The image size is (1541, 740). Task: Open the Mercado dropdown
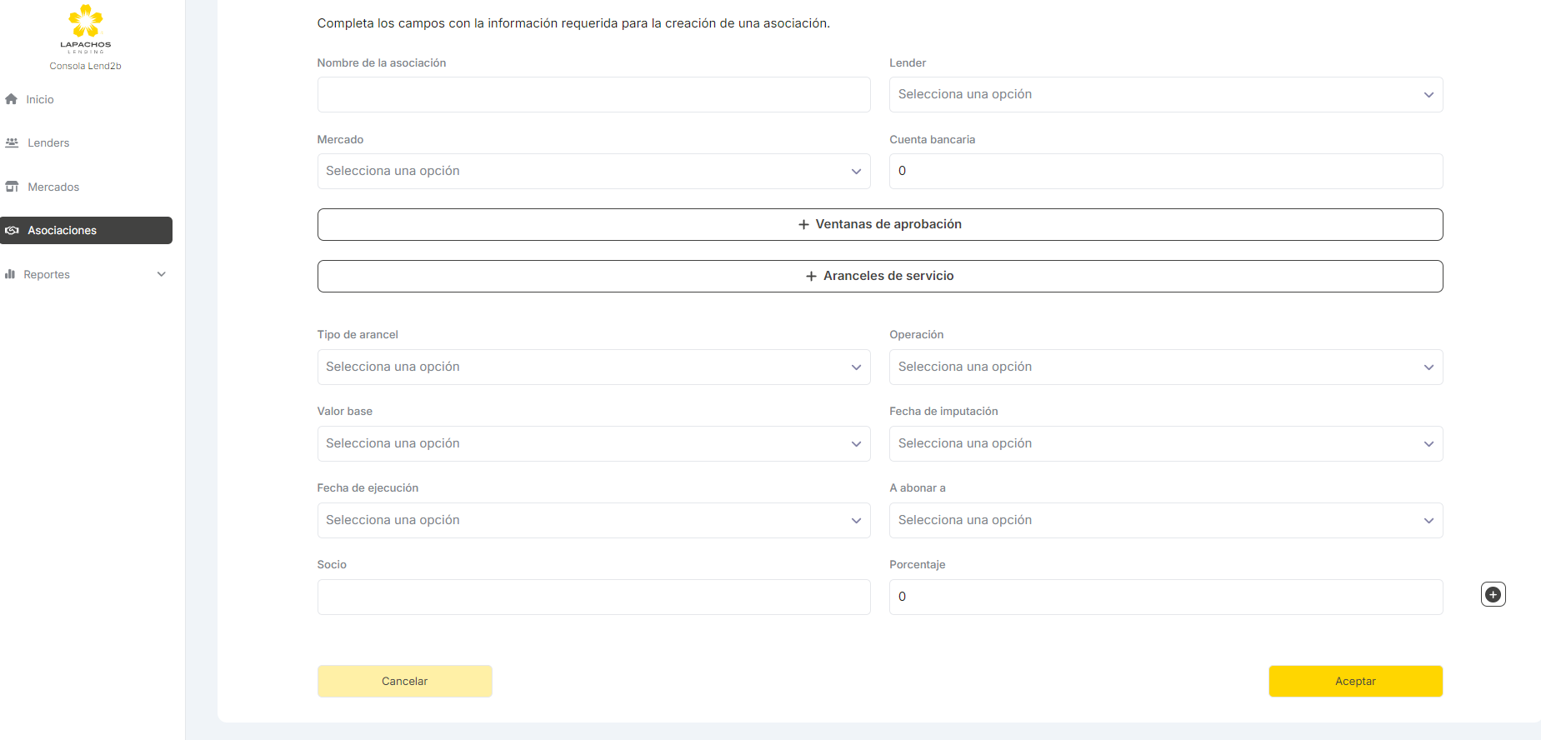(x=593, y=172)
